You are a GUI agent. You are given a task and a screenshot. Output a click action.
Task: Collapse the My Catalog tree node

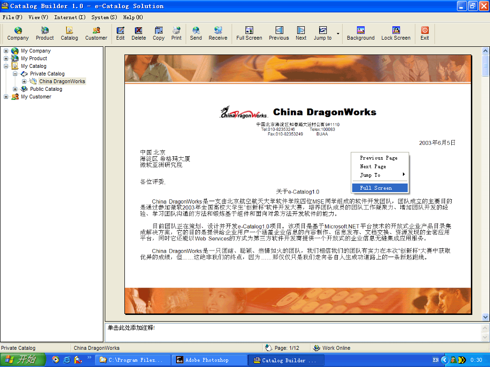pyautogui.click(x=6, y=66)
